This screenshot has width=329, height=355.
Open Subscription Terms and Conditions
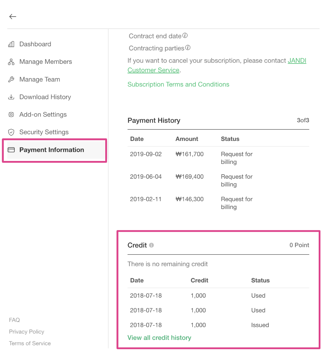click(178, 84)
